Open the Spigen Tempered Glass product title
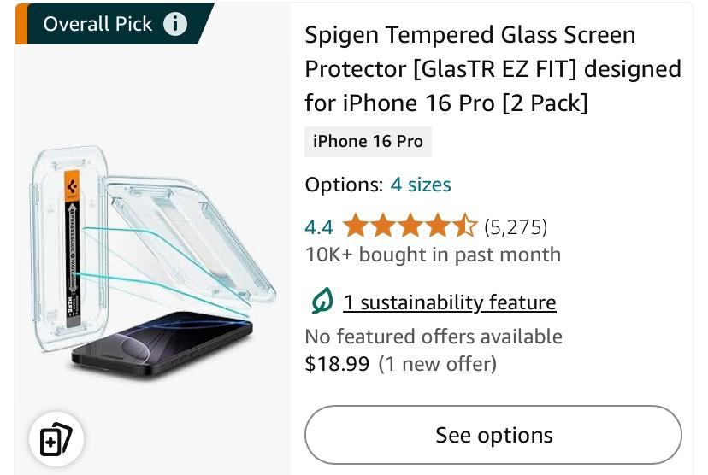This screenshot has width=708, height=475. point(493,69)
